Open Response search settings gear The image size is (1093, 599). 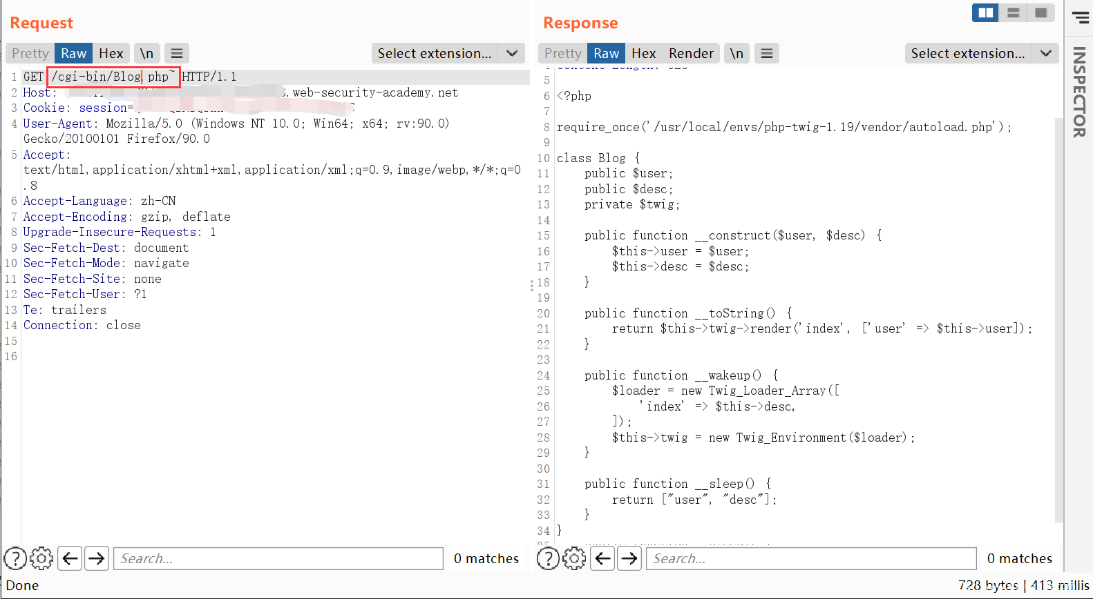click(x=574, y=558)
